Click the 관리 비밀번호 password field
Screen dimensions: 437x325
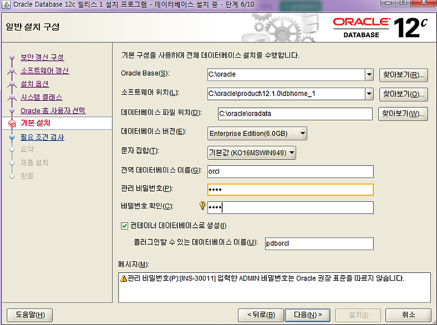pos(290,190)
